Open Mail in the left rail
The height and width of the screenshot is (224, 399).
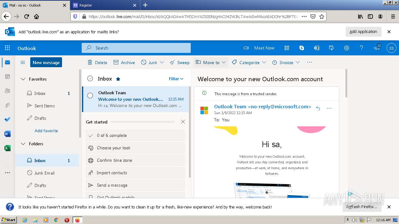[x=7, y=62]
